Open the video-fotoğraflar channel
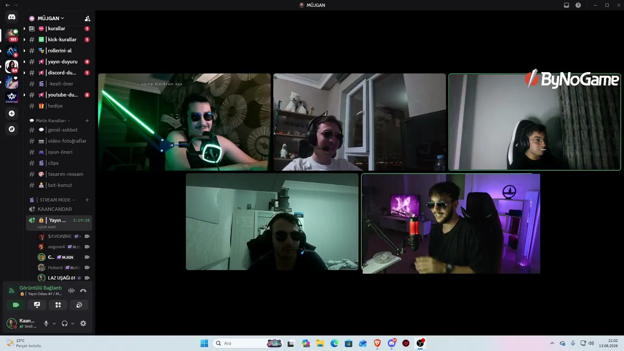This screenshot has width=624, height=351. [59, 141]
